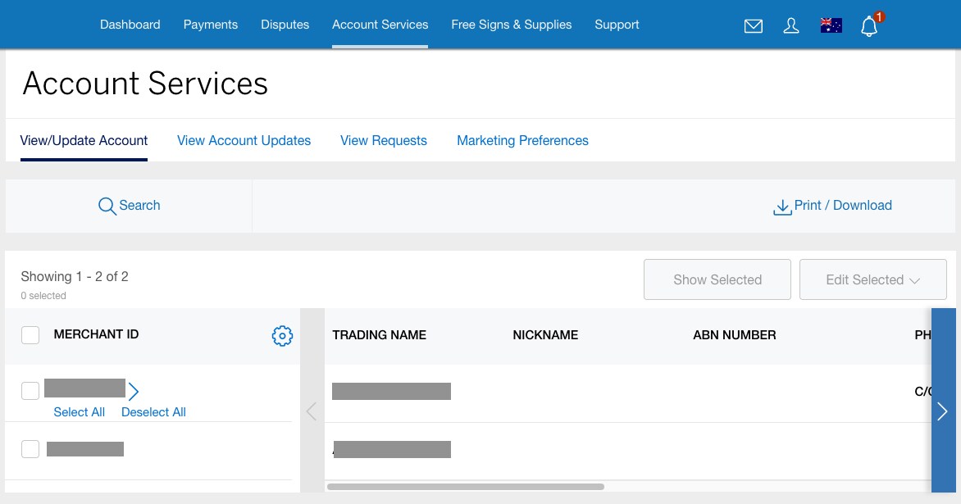Screen dimensions: 961x504
Task: Open the Support menu
Action: pos(617,25)
